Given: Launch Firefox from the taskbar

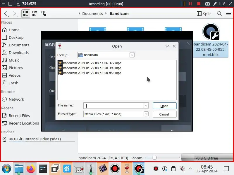Looking at the screenshot, I should click(x=31, y=169).
